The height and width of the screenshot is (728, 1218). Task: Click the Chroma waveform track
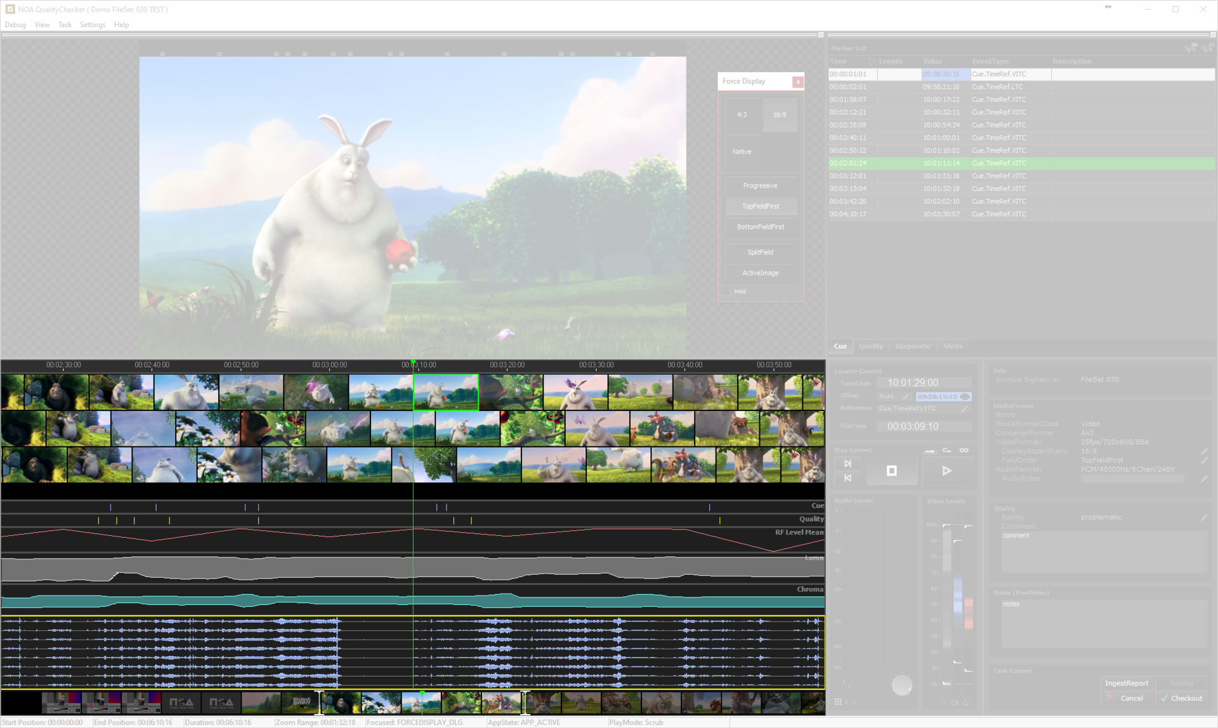click(413, 599)
